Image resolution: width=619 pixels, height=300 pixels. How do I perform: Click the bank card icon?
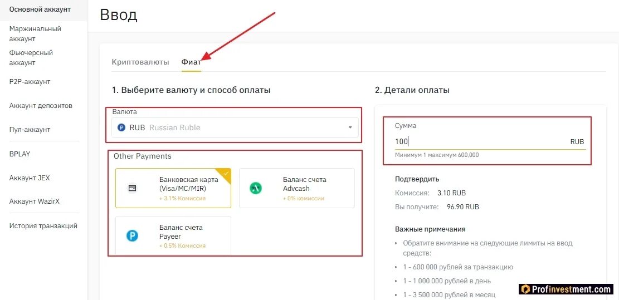133,189
